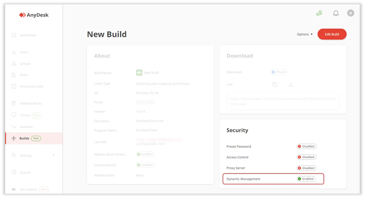The width and height of the screenshot is (365, 198).
Task: Click the download arrow icon
Action: click(291, 84)
